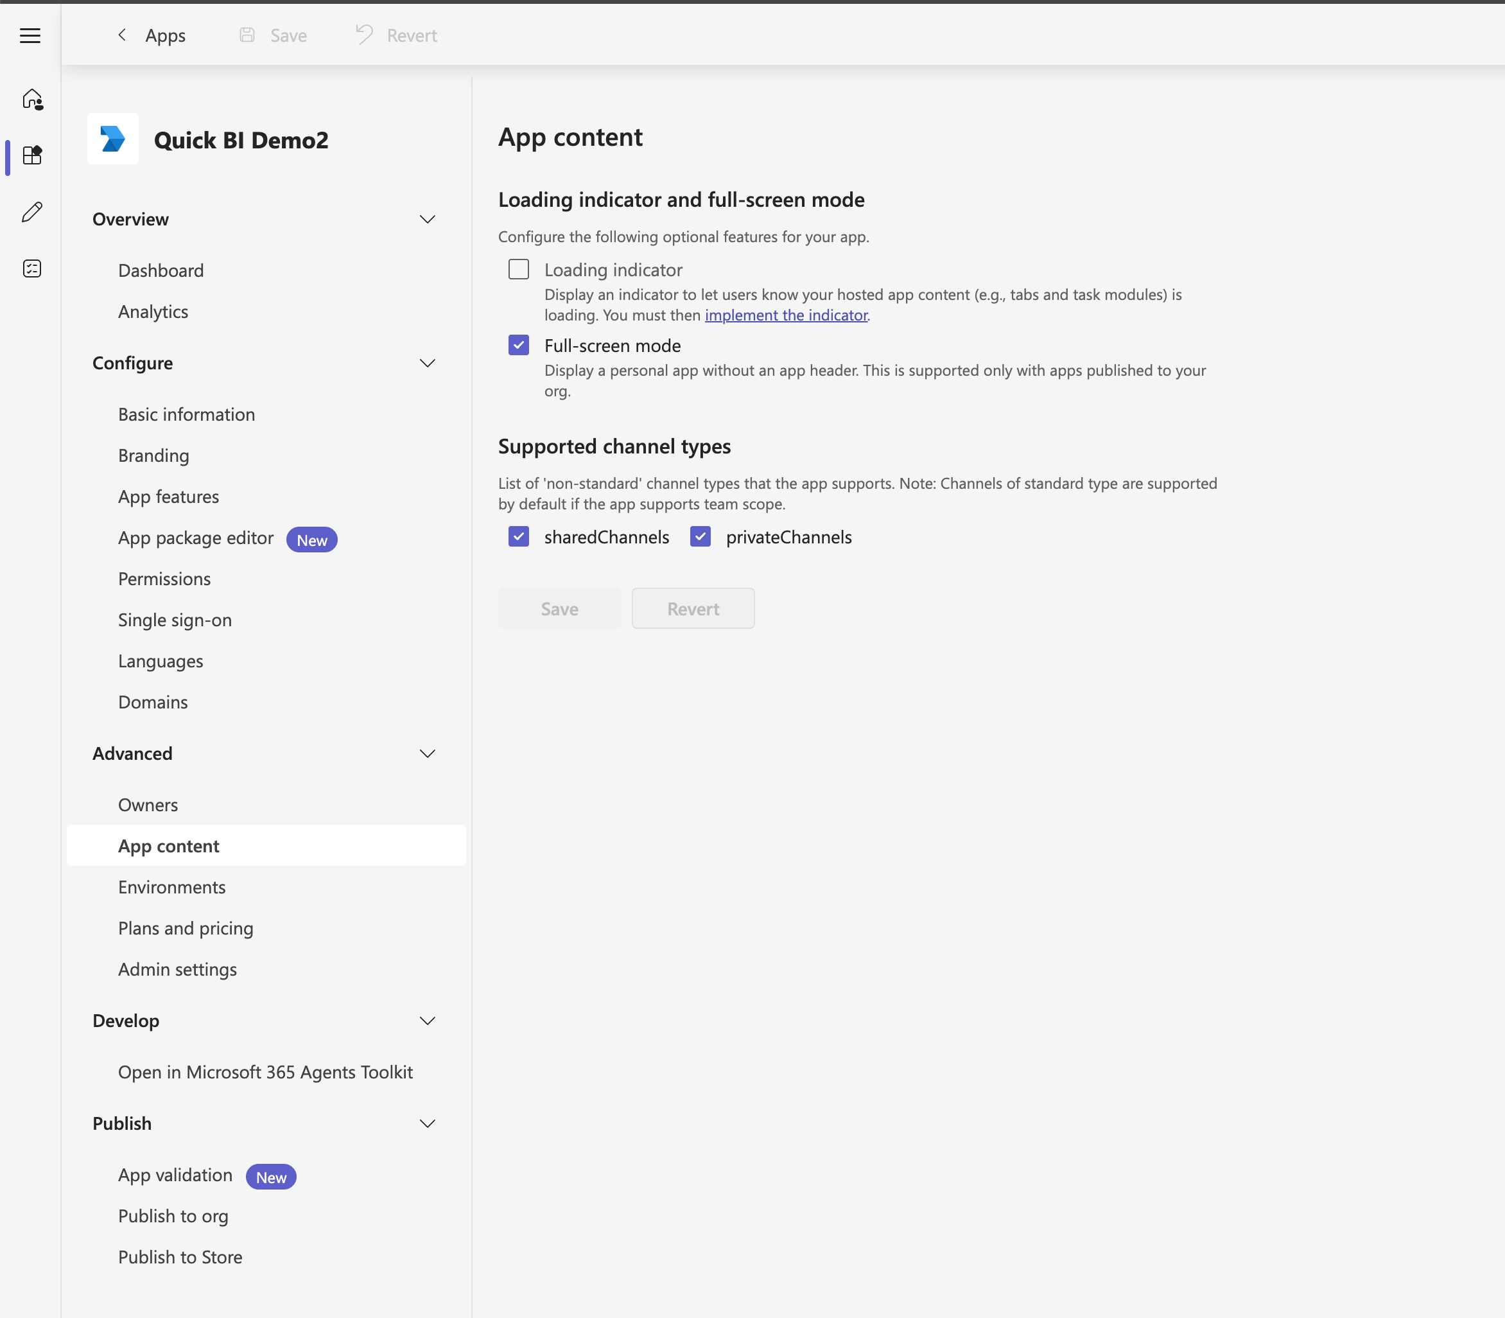Image resolution: width=1505 pixels, height=1318 pixels.
Task: Open the Languages page
Action: (x=161, y=661)
